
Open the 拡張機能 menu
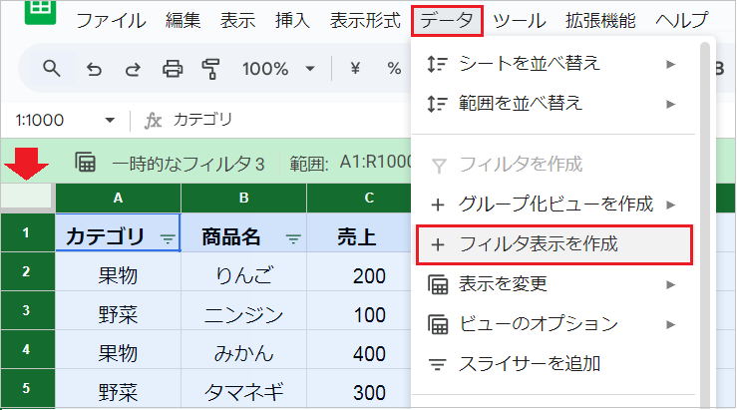pyautogui.click(x=600, y=21)
